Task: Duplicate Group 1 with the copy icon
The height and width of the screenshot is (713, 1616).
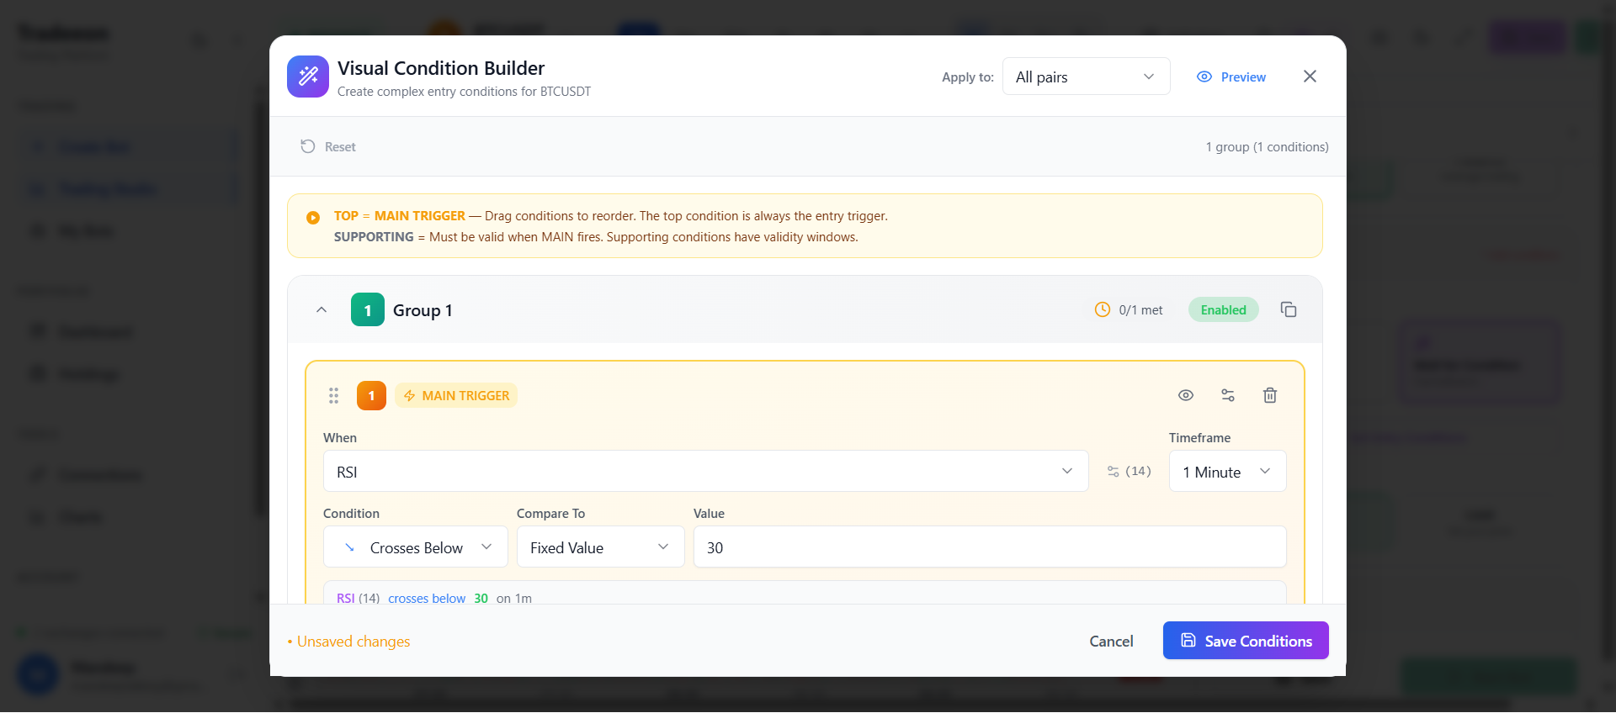Action: pyautogui.click(x=1289, y=309)
